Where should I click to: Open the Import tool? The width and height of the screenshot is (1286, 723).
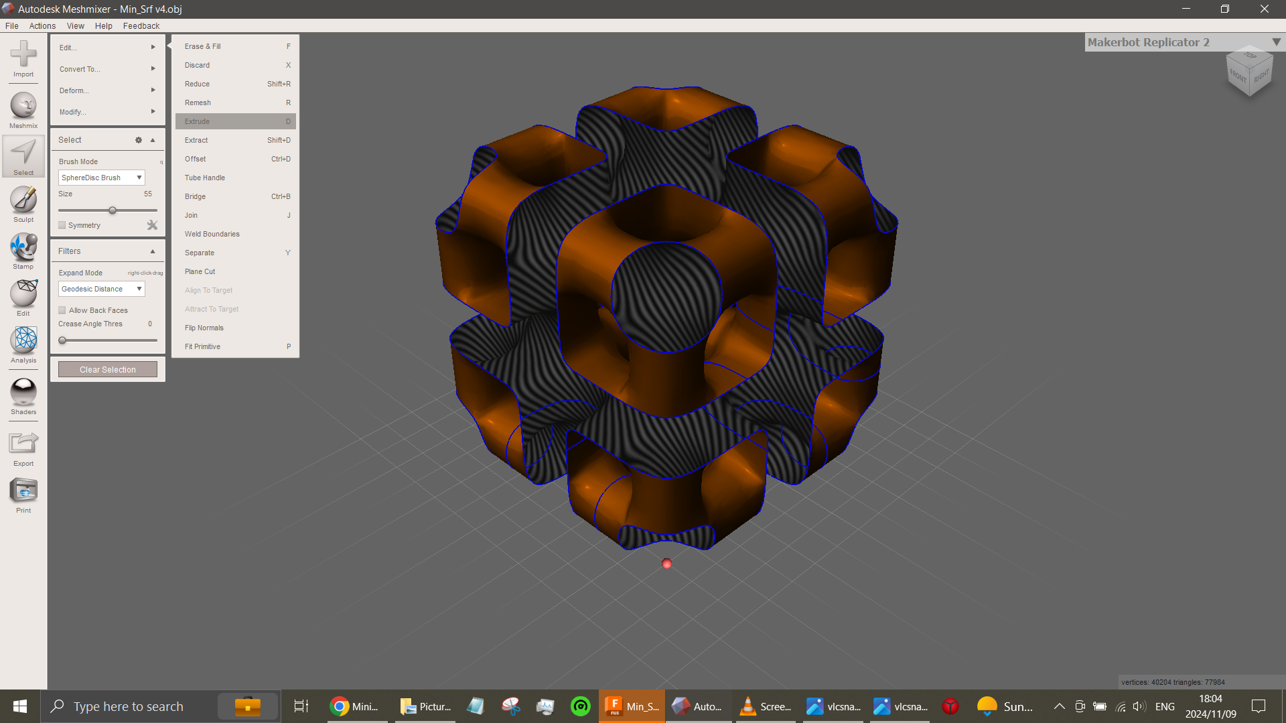[x=23, y=58]
